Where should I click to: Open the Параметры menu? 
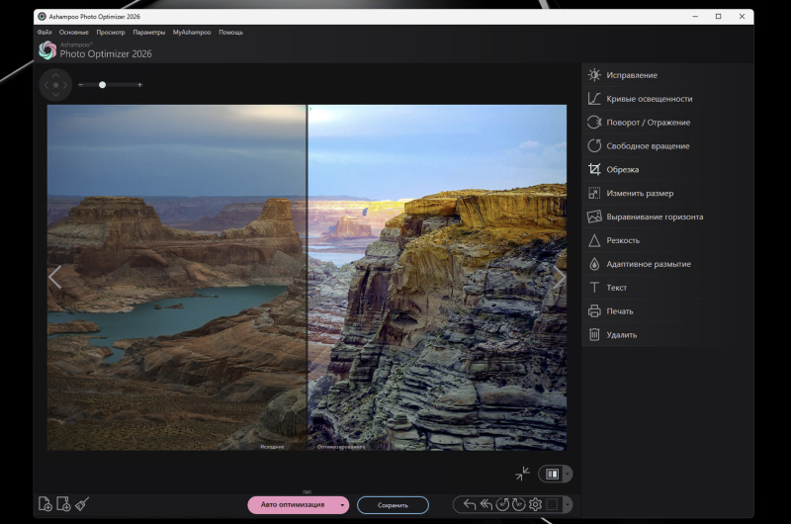149,33
